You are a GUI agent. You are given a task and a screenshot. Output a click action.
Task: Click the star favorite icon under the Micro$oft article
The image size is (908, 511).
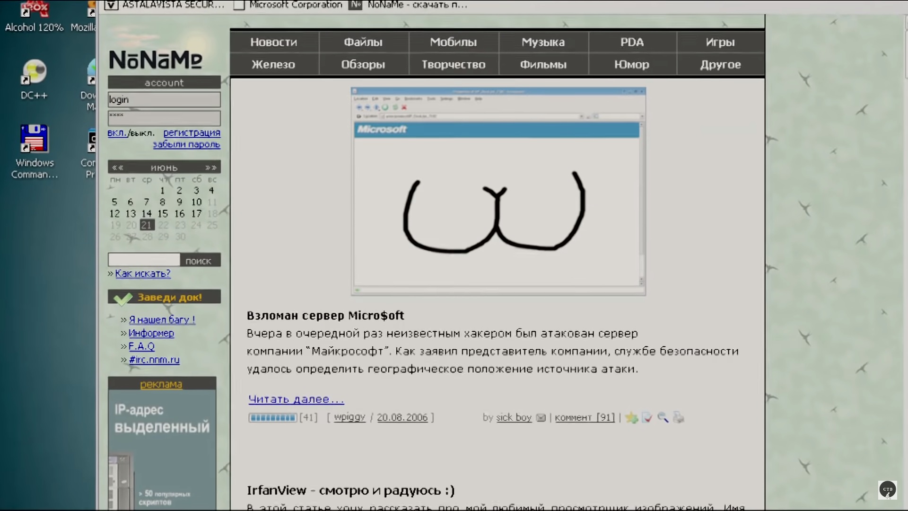click(x=631, y=417)
